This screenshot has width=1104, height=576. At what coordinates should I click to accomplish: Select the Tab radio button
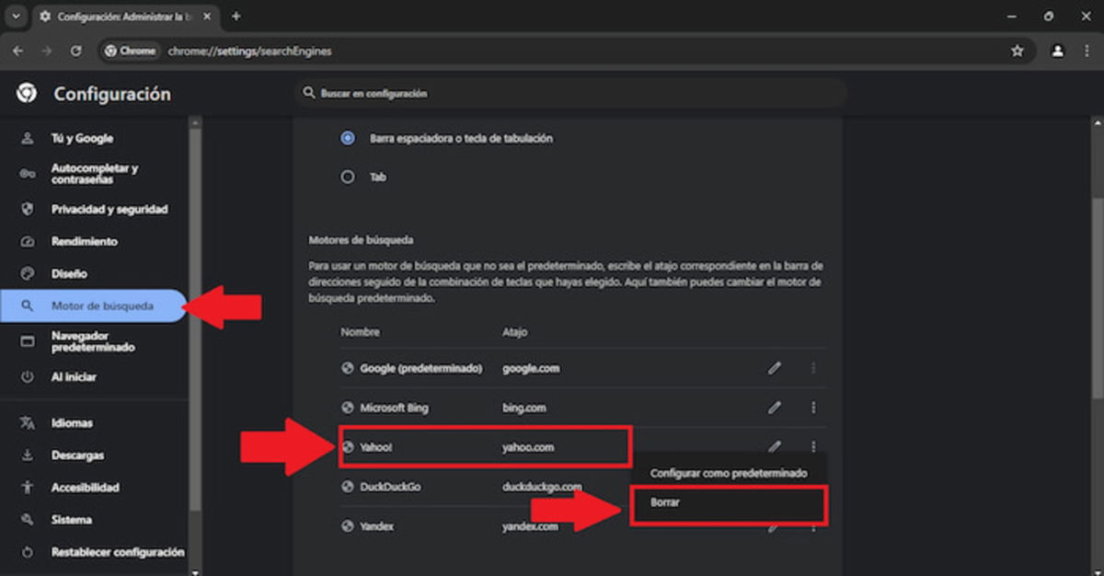pos(348,177)
